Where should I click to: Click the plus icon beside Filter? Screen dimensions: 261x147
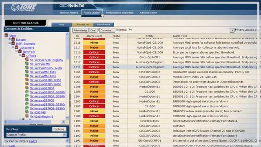tap(232, 30)
